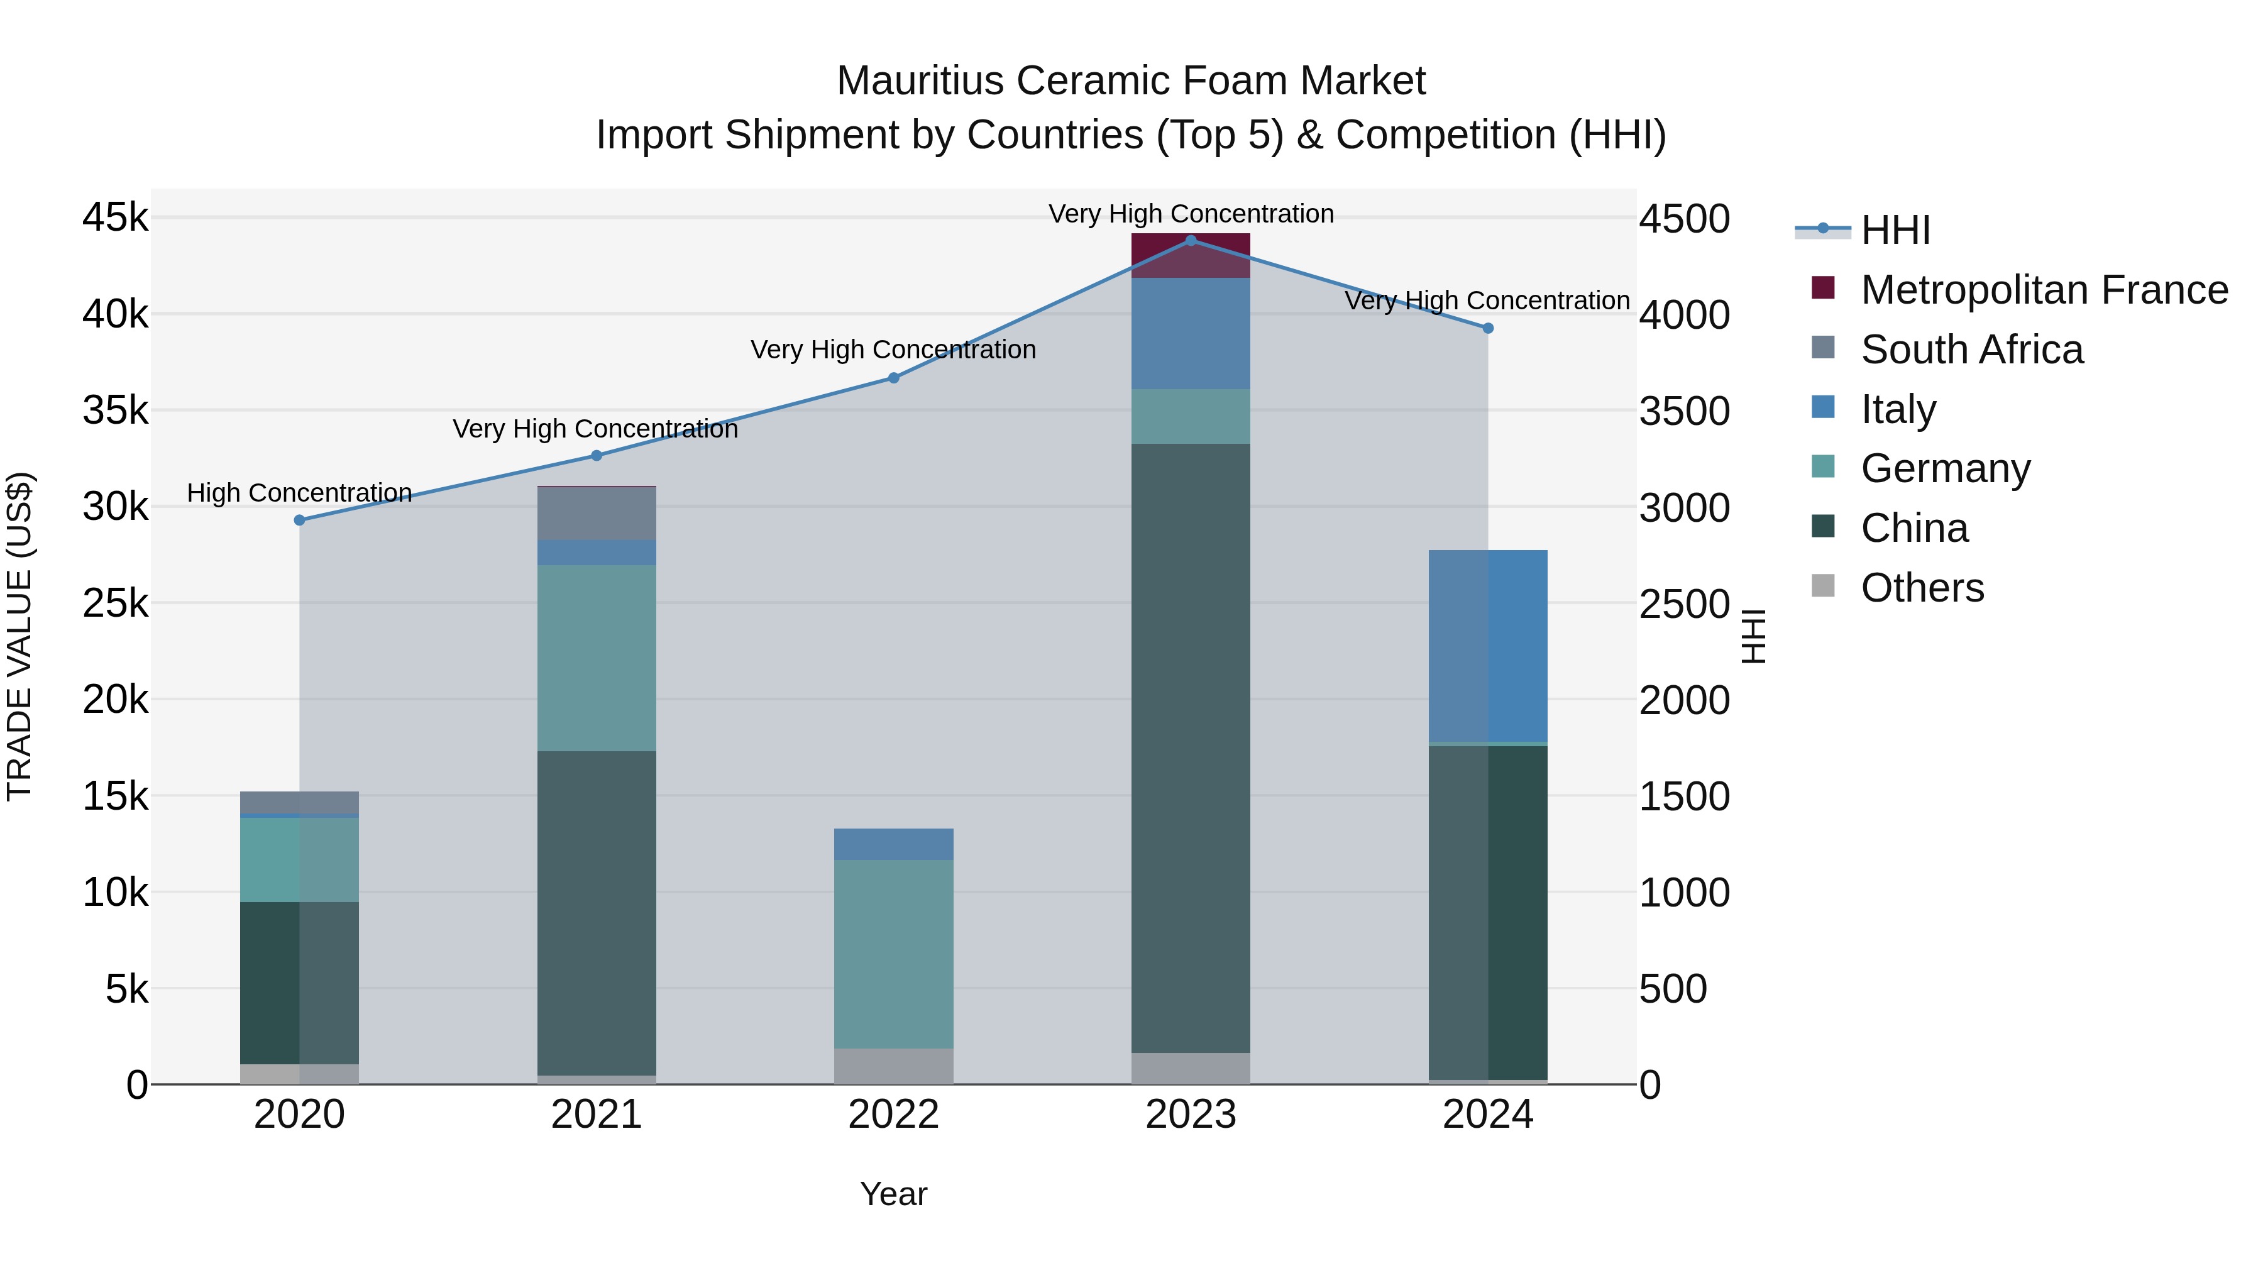
Task: Click the vertical 'HHI' right axis title
Action: point(1753,636)
